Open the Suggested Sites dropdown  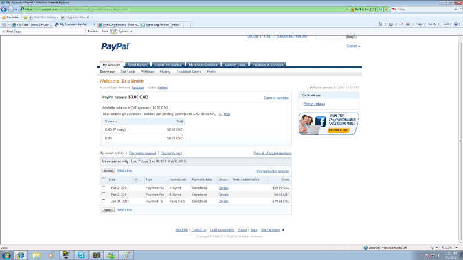point(88,17)
